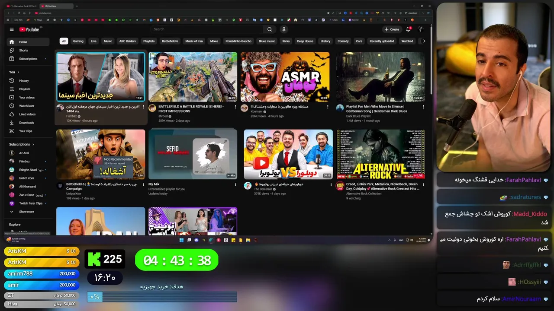Open options for Battlefield 6 Battle Royale video
This screenshot has height=311, width=554.
pos(235,107)
